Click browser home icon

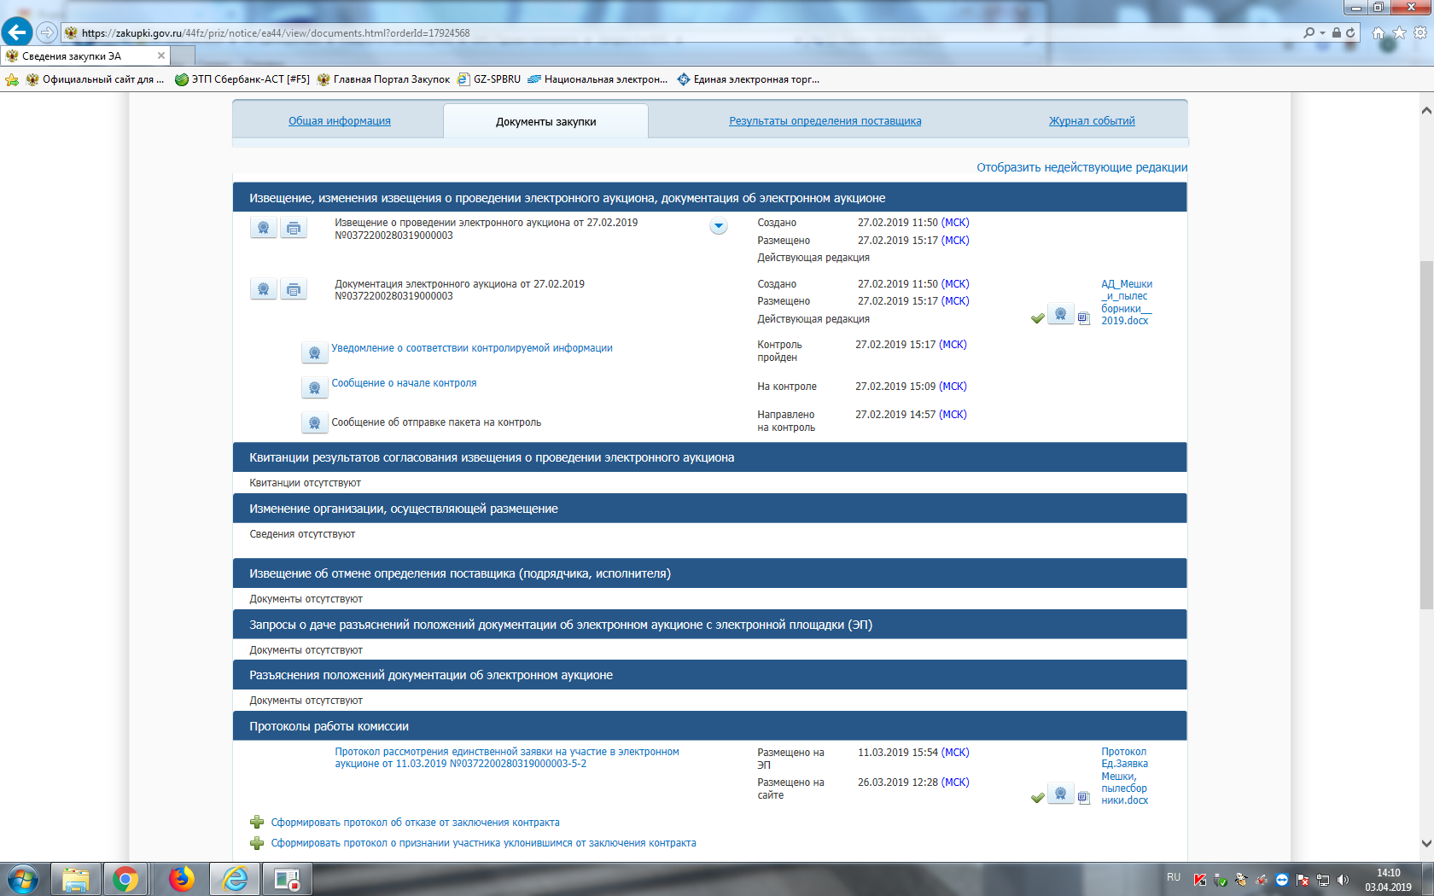coord(1378,32)
